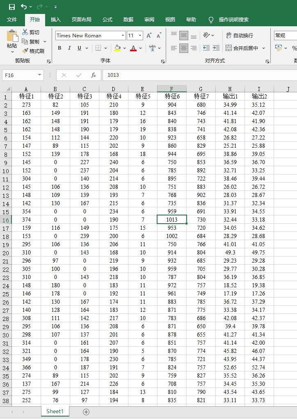This screenshot has height=419, width=297.
Task: Select align text left
Action: [174, 48]
